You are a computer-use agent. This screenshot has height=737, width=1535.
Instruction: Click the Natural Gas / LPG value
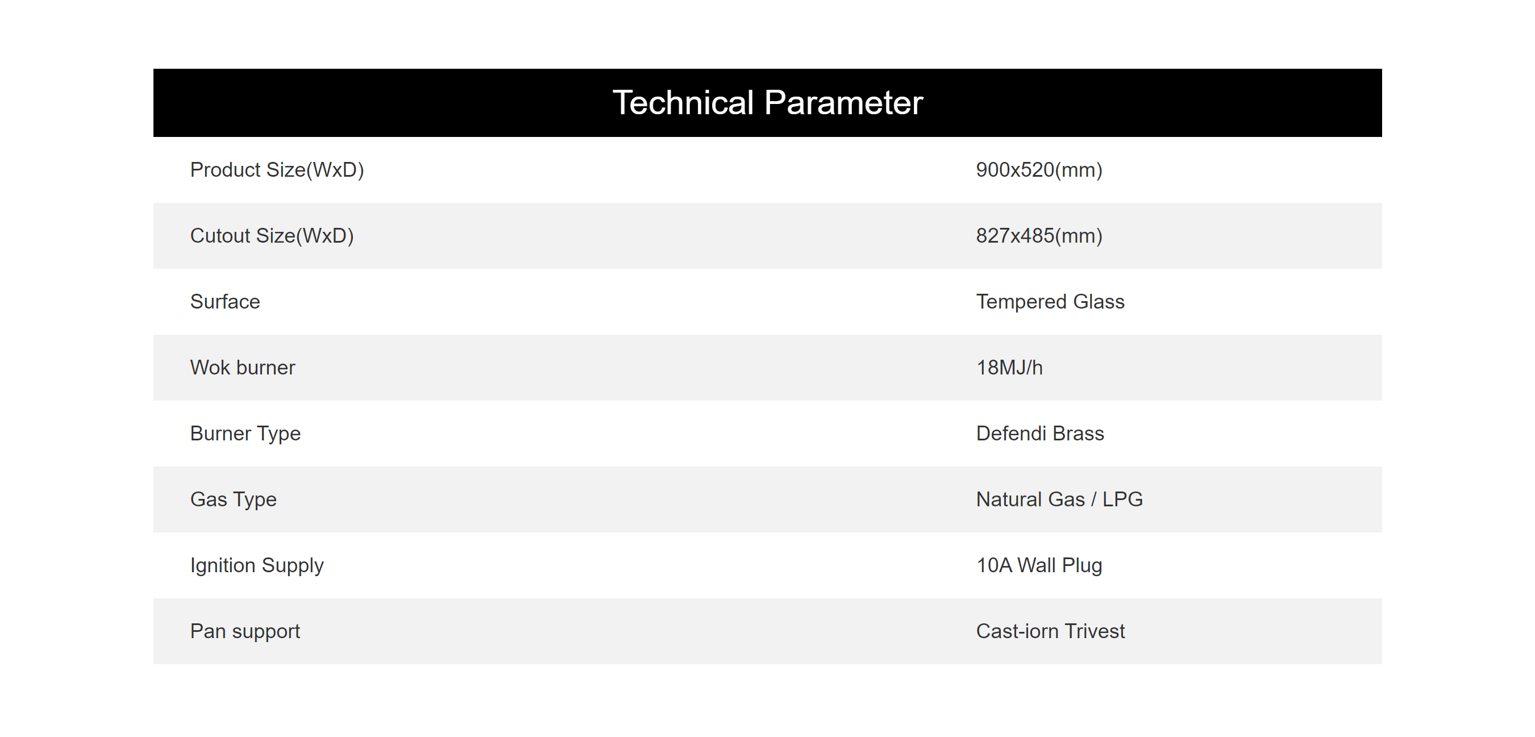pyautogui.click(x=1059, y=499)
